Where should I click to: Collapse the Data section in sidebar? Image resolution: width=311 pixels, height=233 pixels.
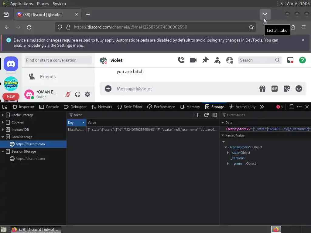223,123
